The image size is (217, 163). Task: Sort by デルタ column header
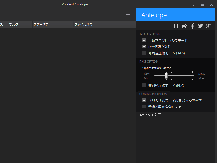point(20,24)
